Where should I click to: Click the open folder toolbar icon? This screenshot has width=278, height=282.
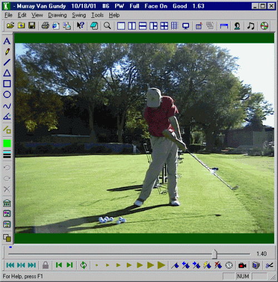(11, 26)
